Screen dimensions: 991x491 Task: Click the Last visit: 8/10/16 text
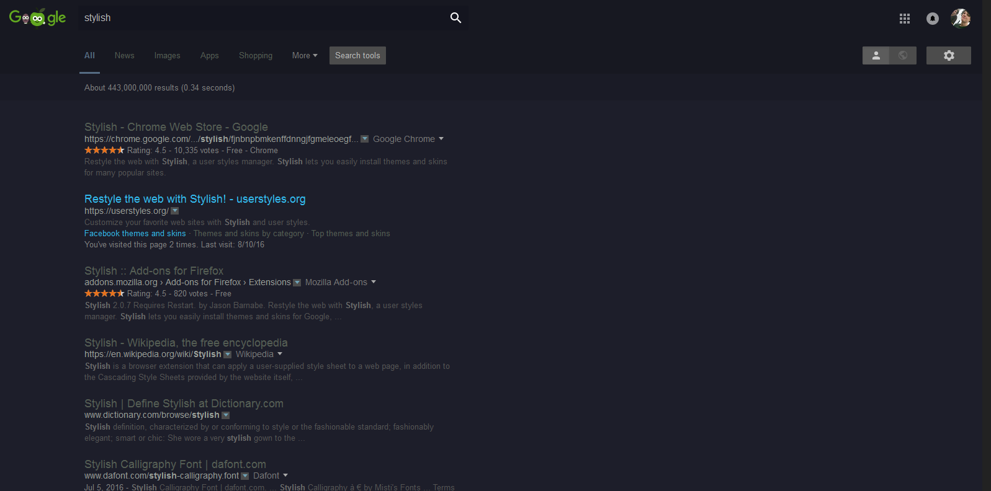coord(233,245)
